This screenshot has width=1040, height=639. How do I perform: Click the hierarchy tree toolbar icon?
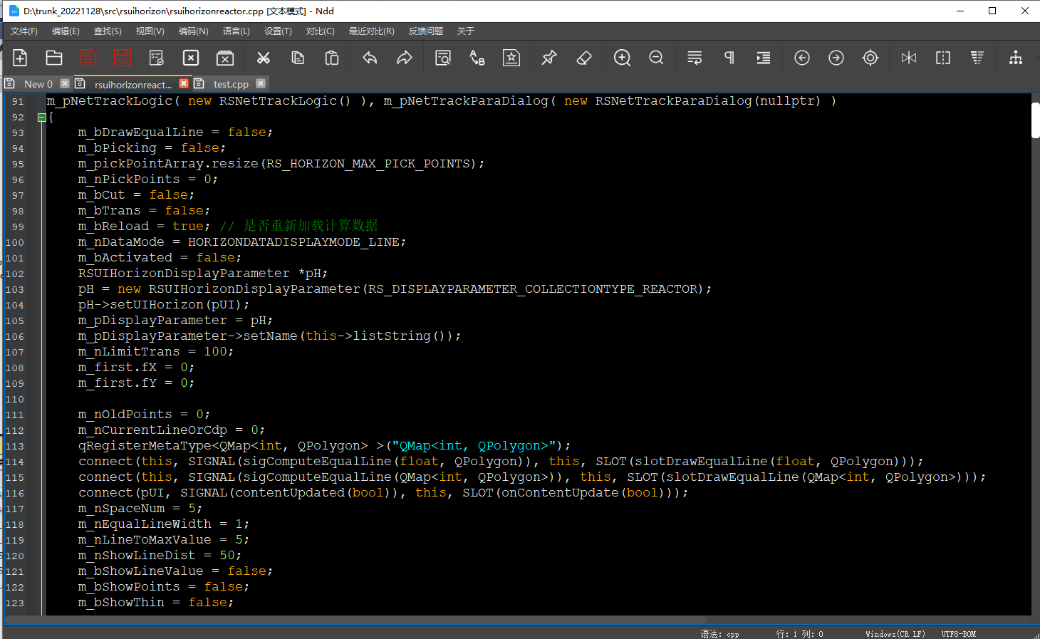pyautogui.click(x=1016, y=58)
